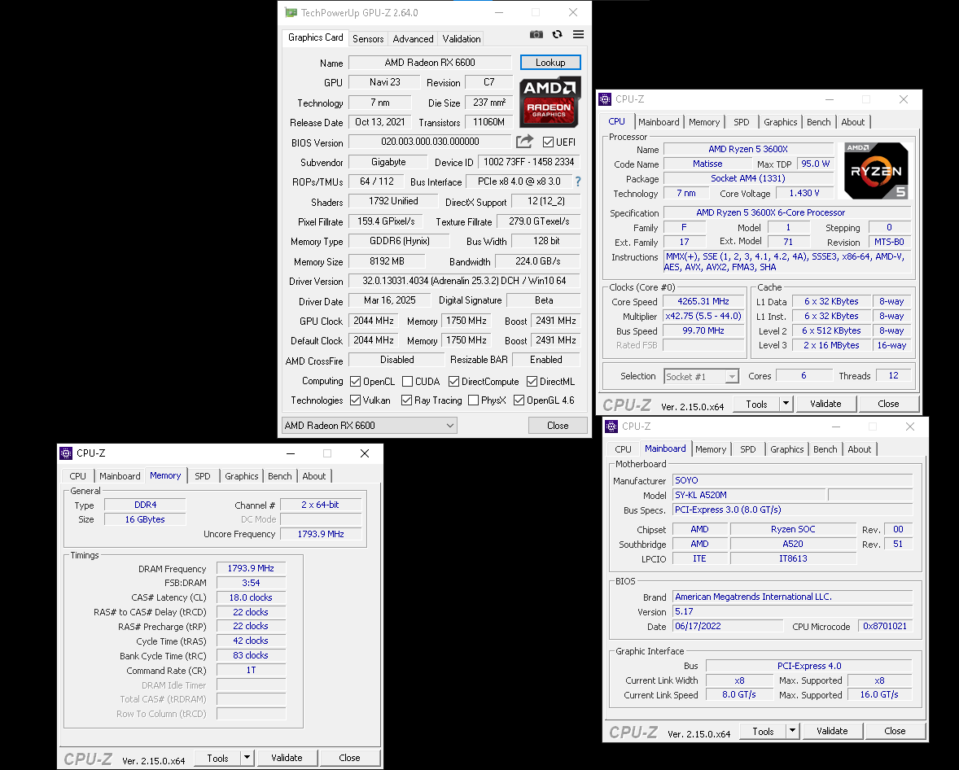Click the CPU name AMD Ryzen 5 3600X

pyautogui.click(x=748, y=149)
